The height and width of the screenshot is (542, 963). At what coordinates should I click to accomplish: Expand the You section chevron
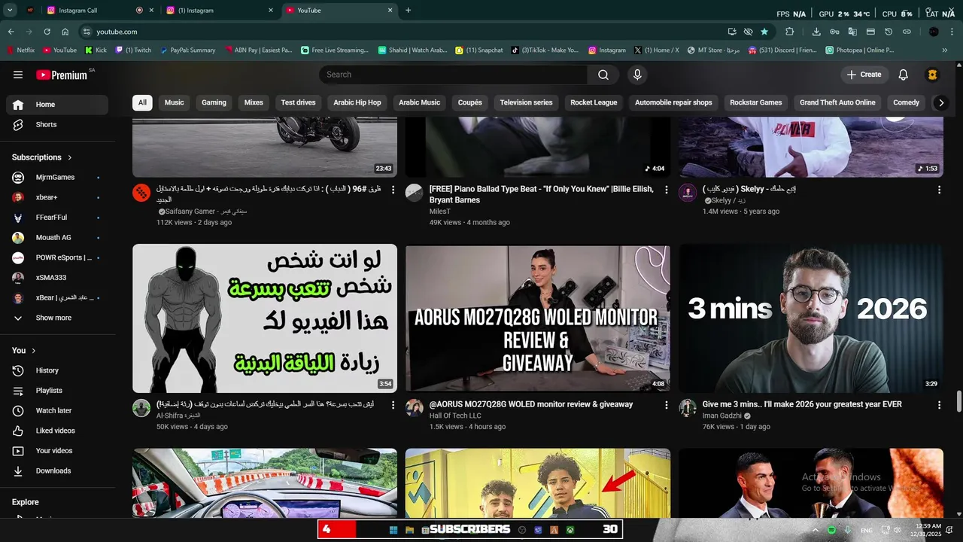click(34, 351)
